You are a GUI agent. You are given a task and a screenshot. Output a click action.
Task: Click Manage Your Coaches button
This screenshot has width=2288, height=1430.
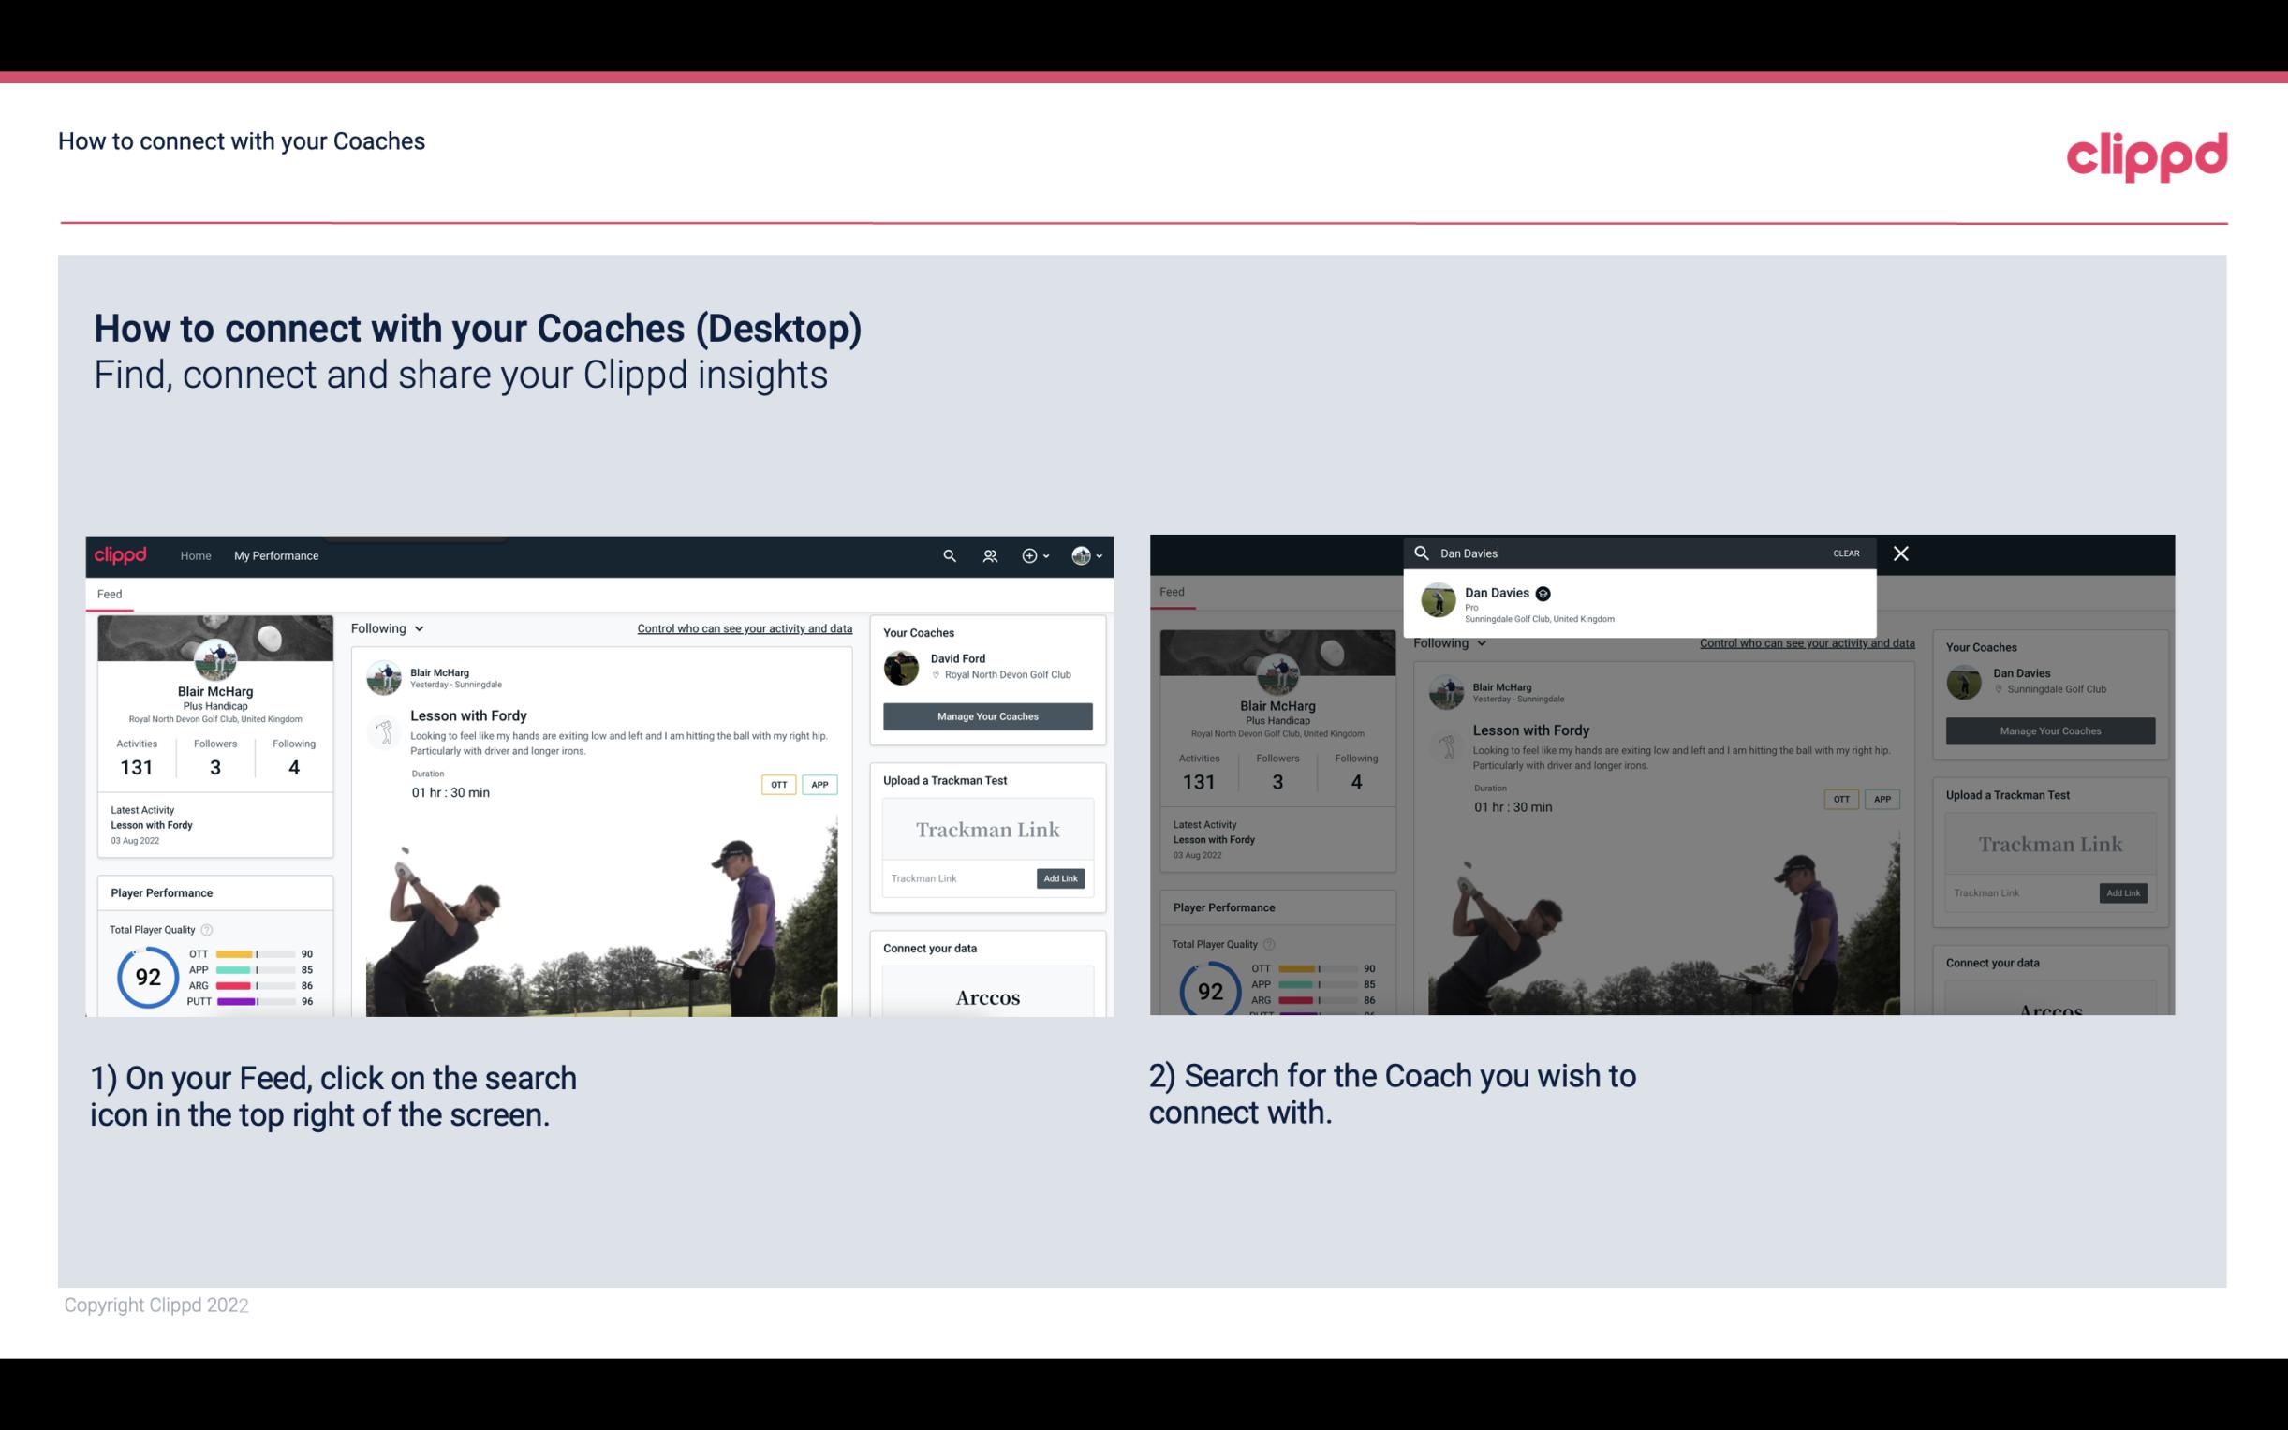pos(987,715)
